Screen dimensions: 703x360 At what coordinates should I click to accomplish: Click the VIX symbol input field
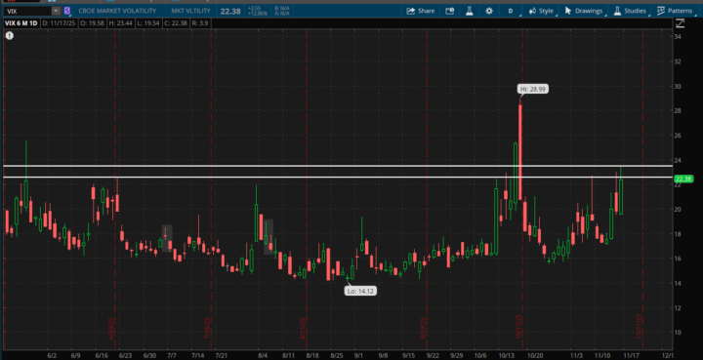(x=27, y=11)
